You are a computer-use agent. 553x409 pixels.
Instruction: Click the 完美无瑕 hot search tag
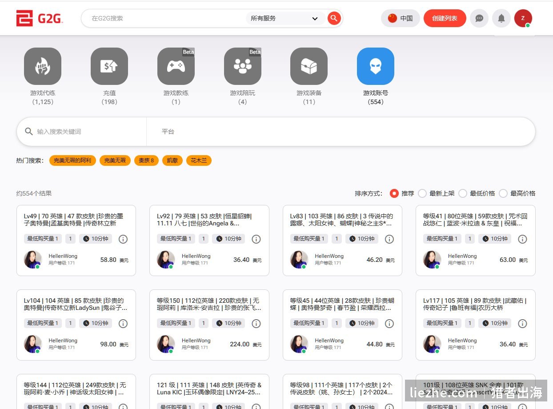[115, 160]
